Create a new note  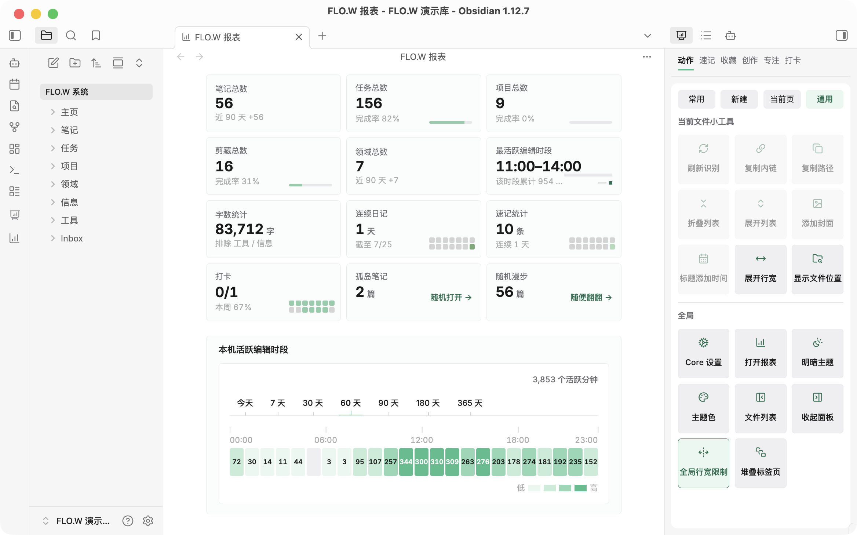click(x=54, y=63)
